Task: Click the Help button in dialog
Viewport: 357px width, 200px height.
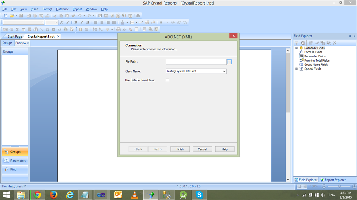Action: 225,149
